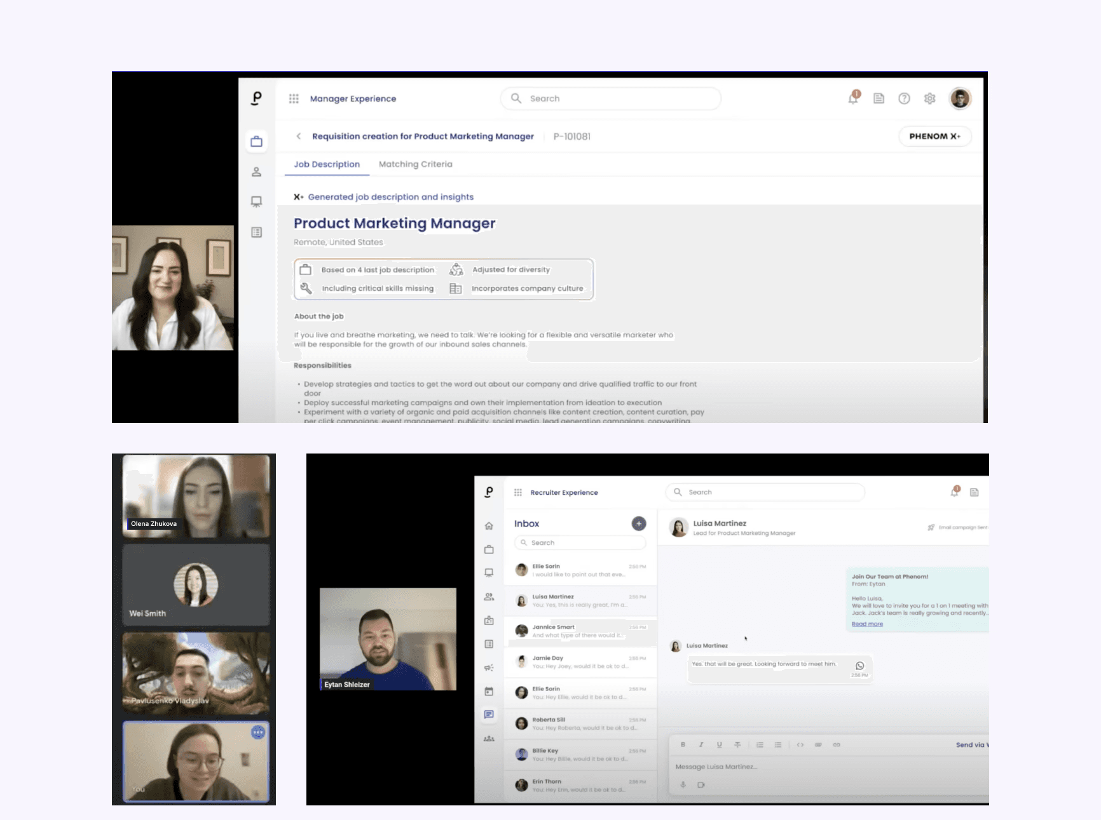This screenshot has width=1101, height=820.
Task: Record a voice message with the microphone icon
Action: pyautogui.click(x=683, y=784)
